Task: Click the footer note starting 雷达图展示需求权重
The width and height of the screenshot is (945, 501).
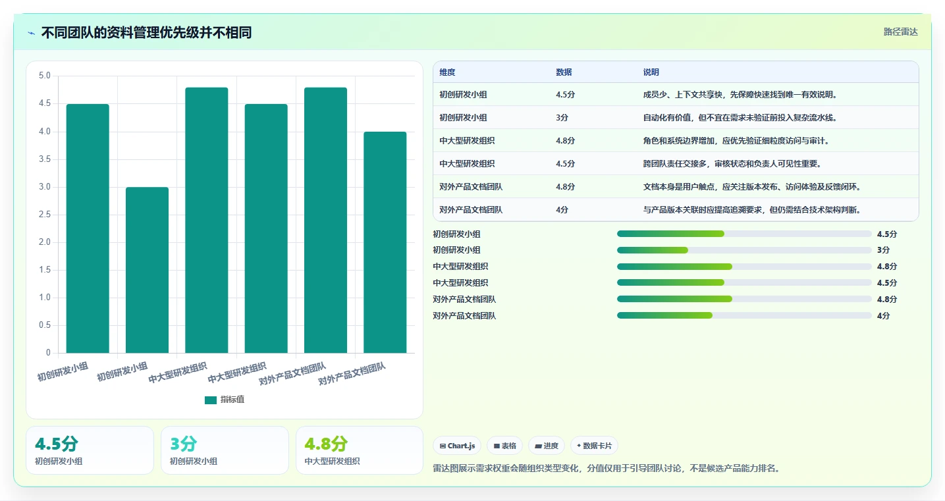Action: 606,468
